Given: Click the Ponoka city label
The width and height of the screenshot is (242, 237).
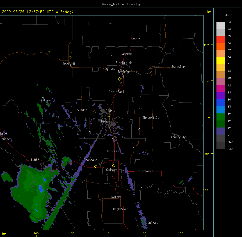Looking at the screenshot, I should (x=135, y=38).
